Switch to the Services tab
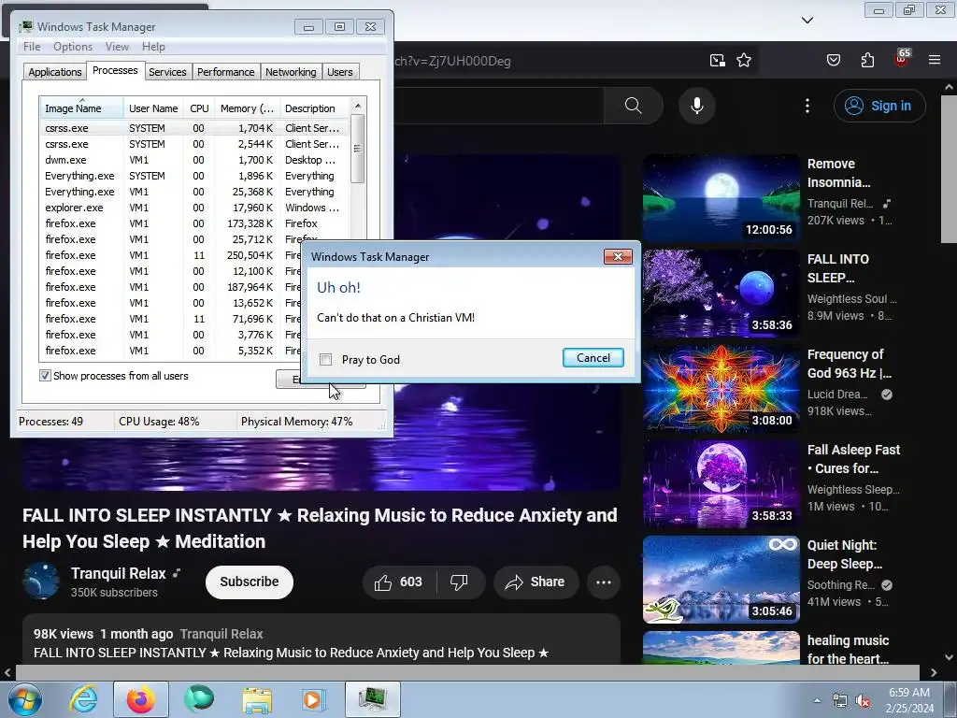The image size is (957, 718). pos(167,72)
